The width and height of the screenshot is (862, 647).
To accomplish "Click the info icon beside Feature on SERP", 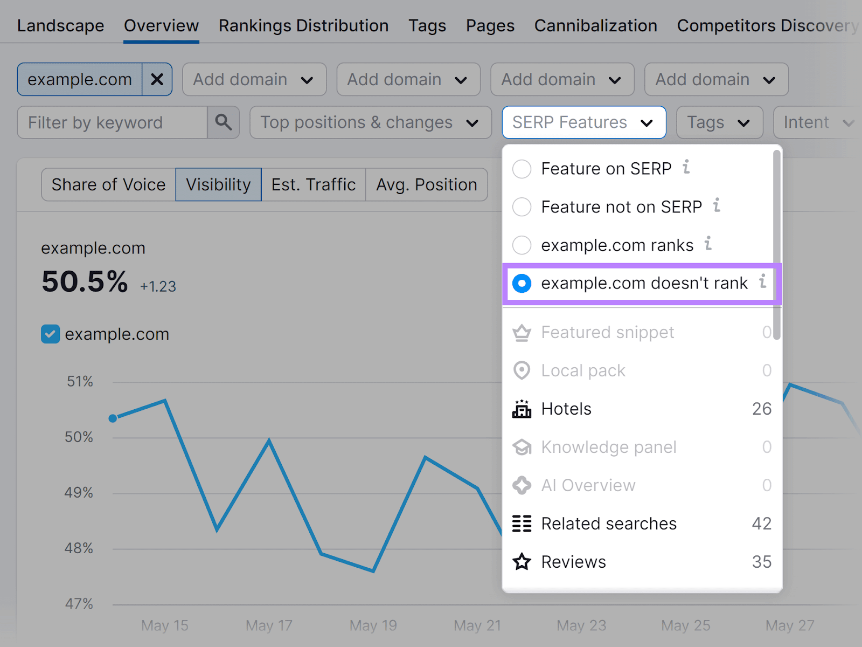I will [x=686, y=168].
